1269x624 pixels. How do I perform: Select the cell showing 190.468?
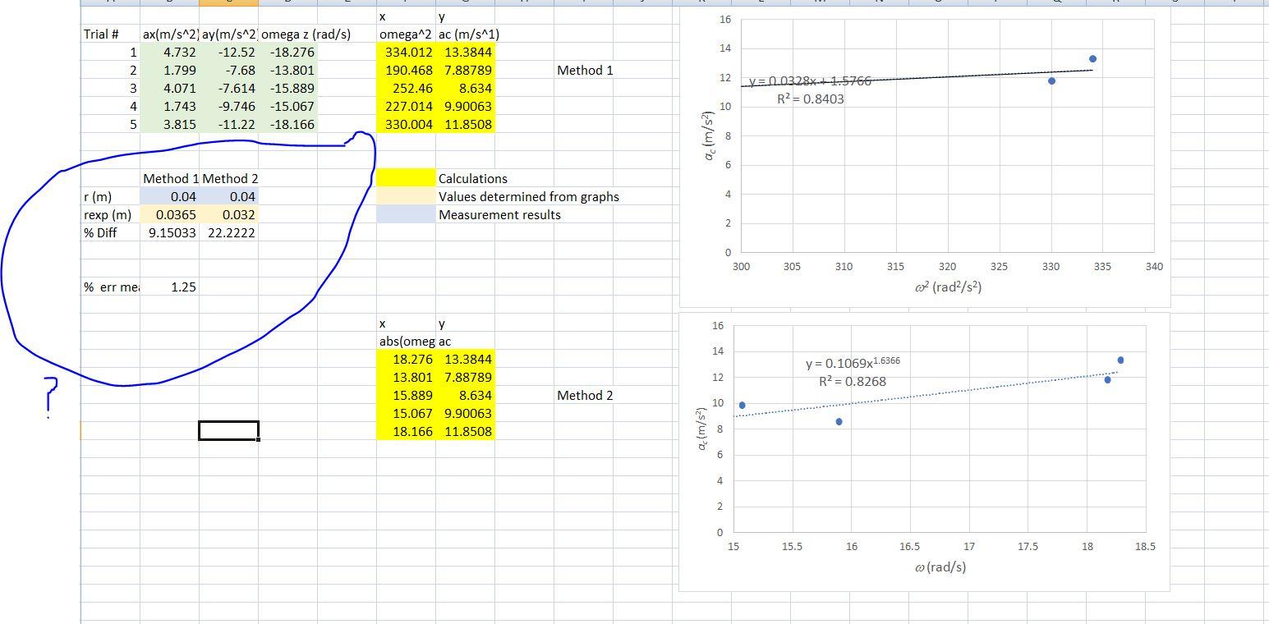pyautogui.click(x=406, y=70)
